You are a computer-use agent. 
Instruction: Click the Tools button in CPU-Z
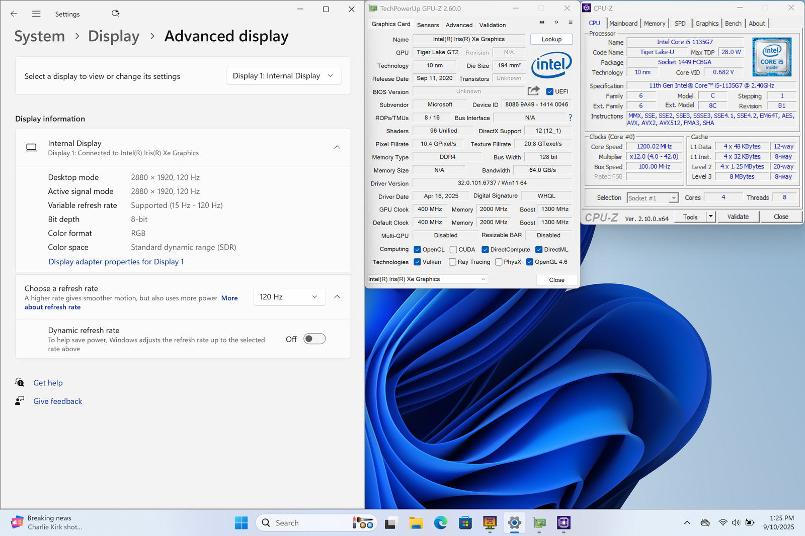tap(690, 217)
